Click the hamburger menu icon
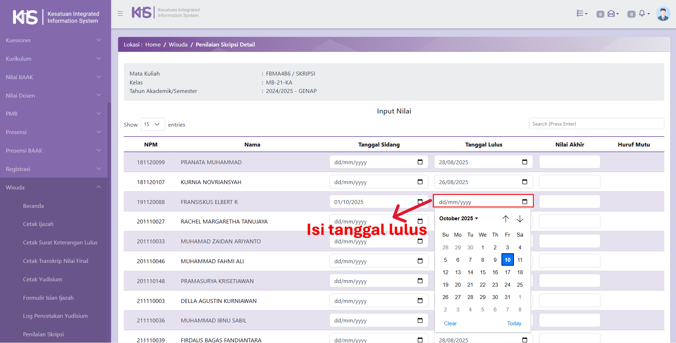This screenshot has height=343, width=676. click(x=120, y=13)
